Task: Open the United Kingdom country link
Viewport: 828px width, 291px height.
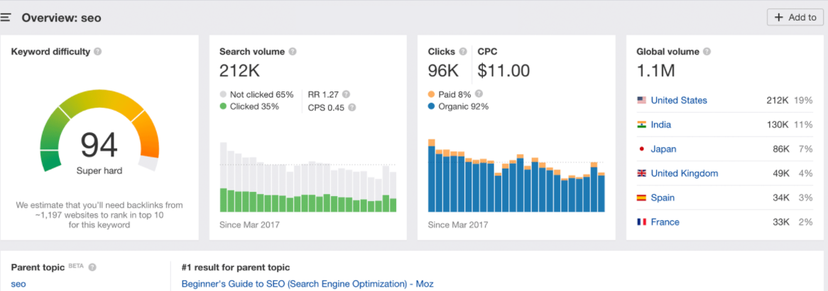Action: [x=685, y=173]
